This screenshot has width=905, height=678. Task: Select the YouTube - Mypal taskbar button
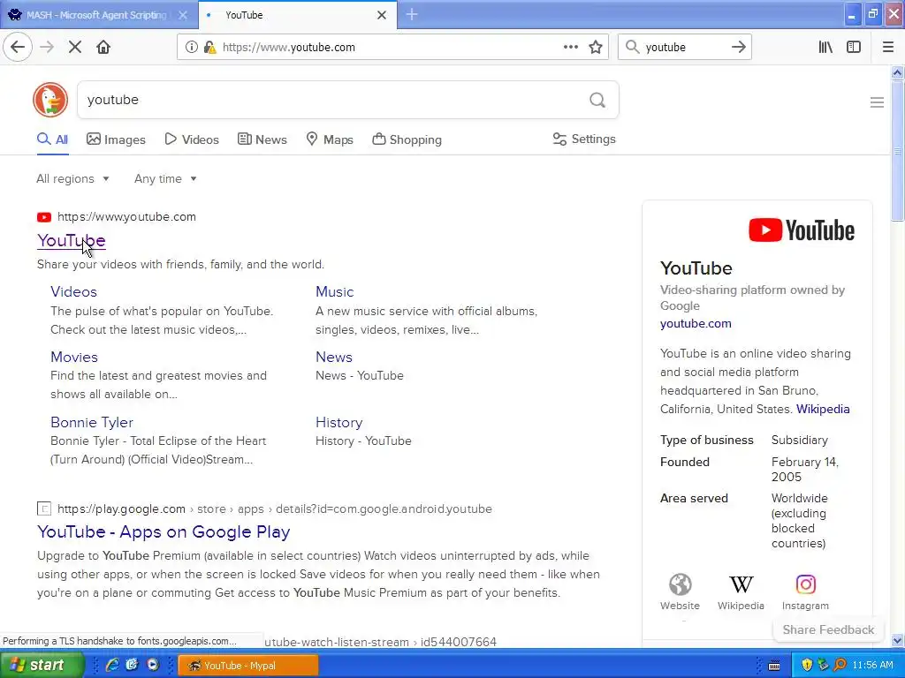[x=248, y=666]
